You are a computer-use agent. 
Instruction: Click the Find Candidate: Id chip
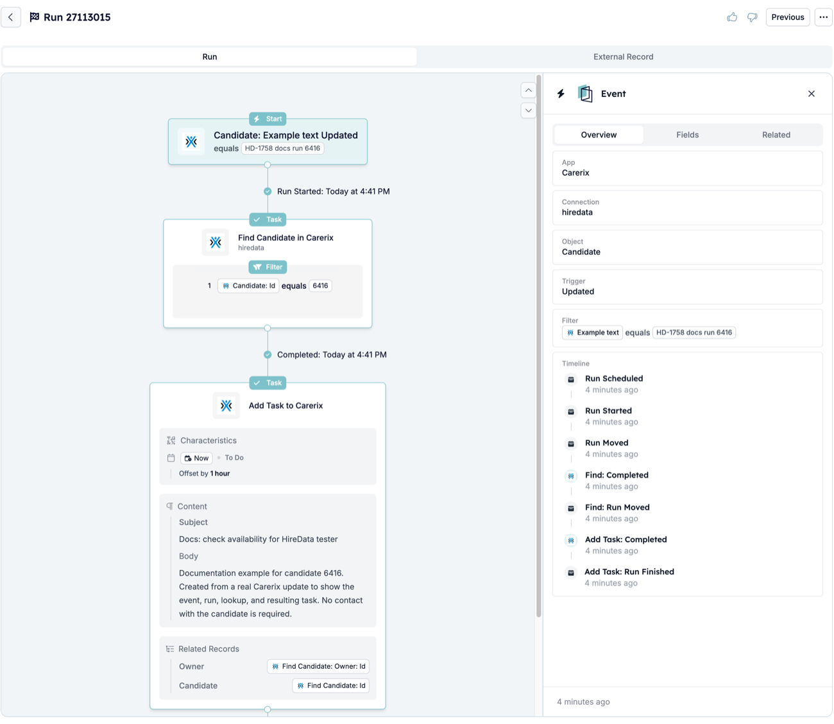pos(331,685)
